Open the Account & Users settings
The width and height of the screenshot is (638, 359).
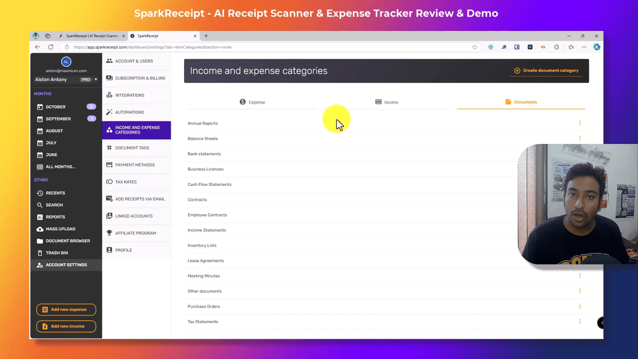click(x=137, y=61)
